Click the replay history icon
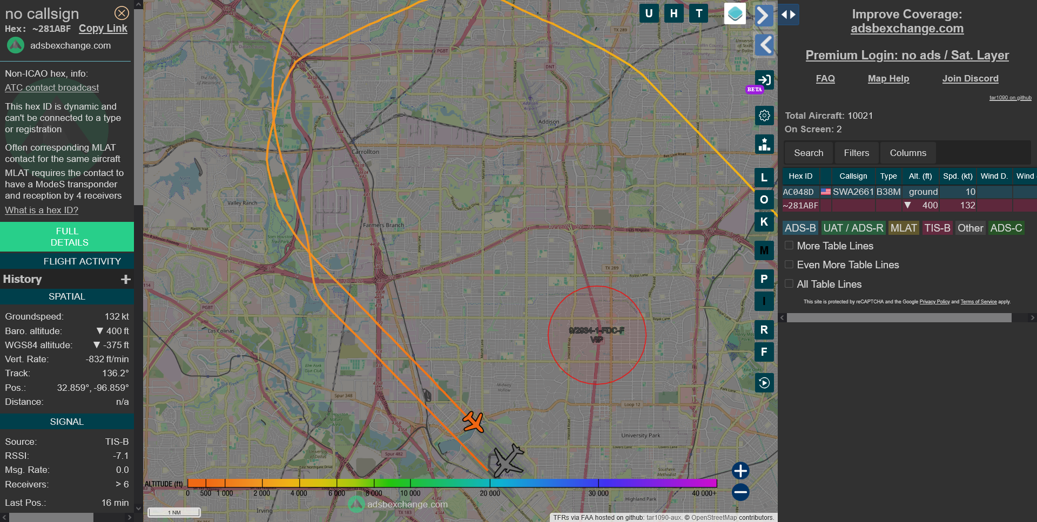 coord(764,383)
